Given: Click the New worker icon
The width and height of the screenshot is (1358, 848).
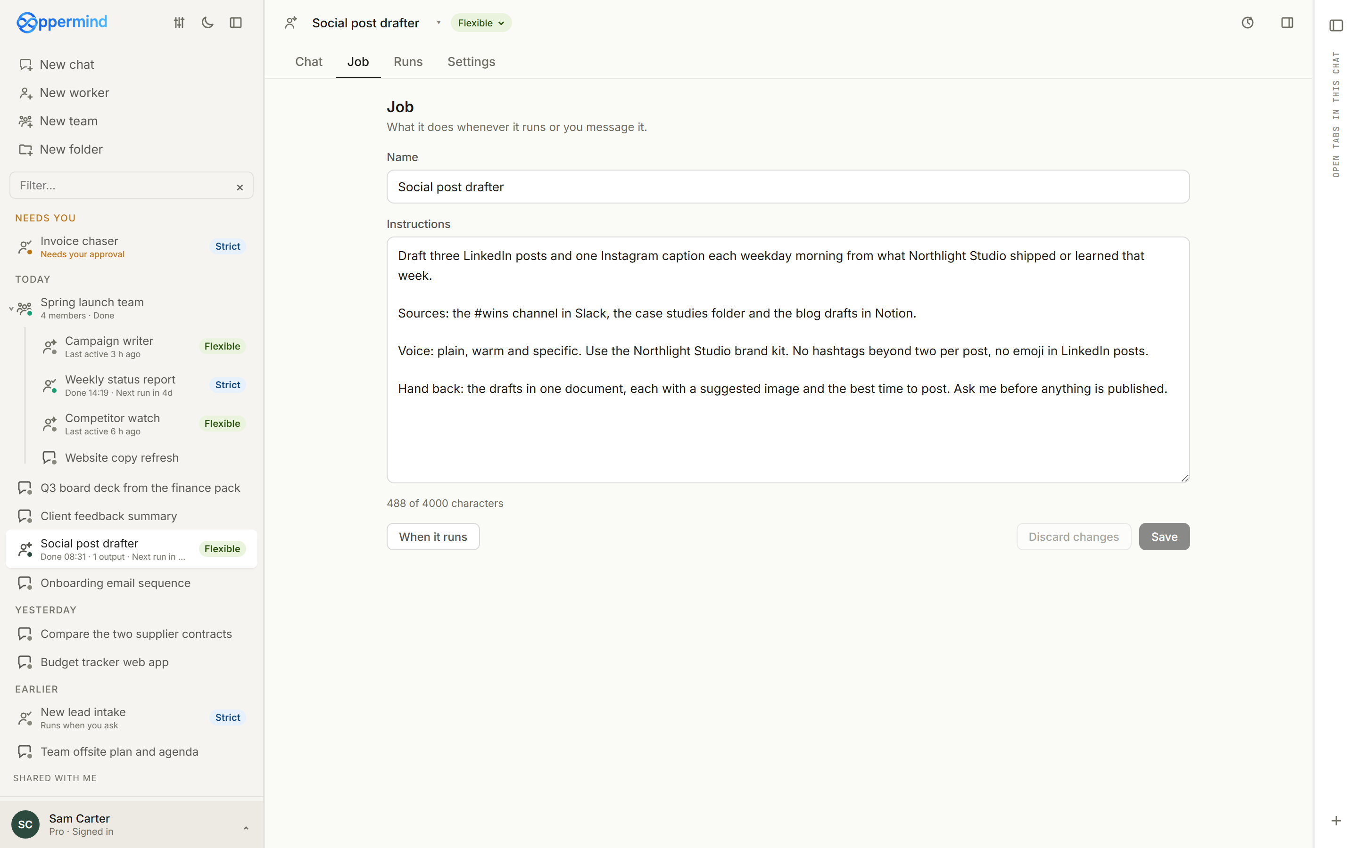Looking at the screenshot, I should pyautogui.click(x=26, y=93).
